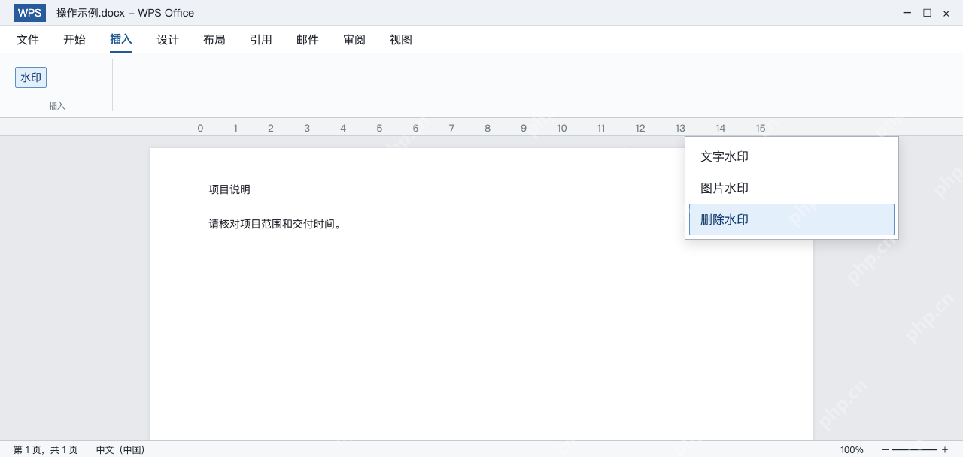Viewport: 963px width, 457px height.
Task: Minimize the WPS Office window
Action: point(907,13)
